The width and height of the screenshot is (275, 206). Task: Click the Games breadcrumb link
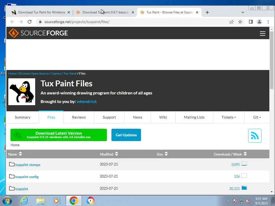tap(56, 73)
